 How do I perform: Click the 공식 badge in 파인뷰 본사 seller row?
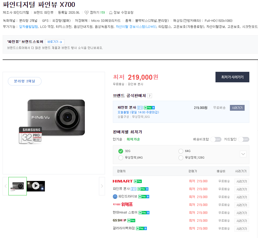click(x=134, y=189)
